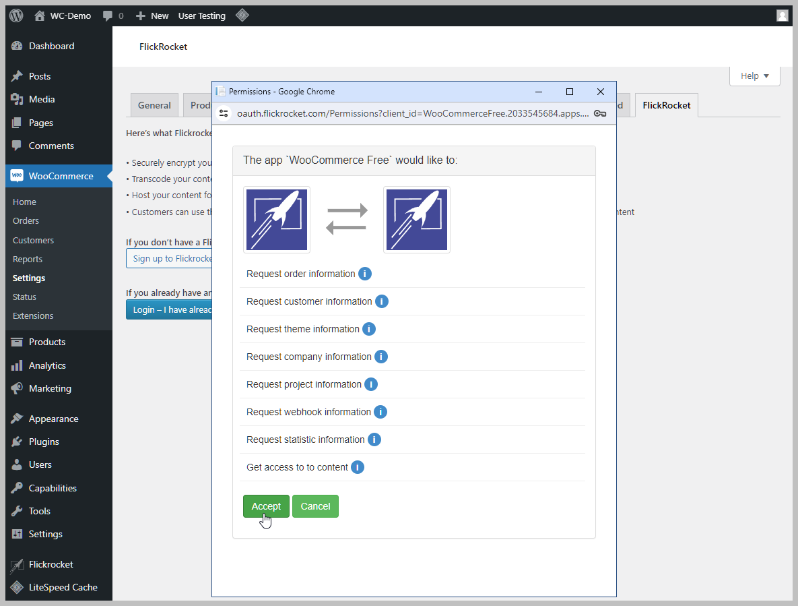
Task: Open Plugins in the sidebar menu
Action: pyautogui.click(x=44, y=442)
